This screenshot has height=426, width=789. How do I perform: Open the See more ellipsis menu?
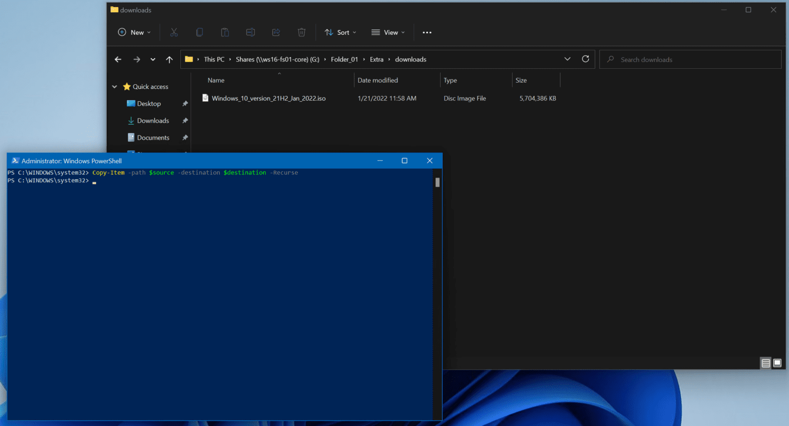pyautogui.click(x=427, y=32)
